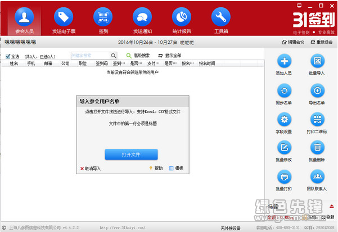Click the 报名时间 column header

tap(207, 63)
